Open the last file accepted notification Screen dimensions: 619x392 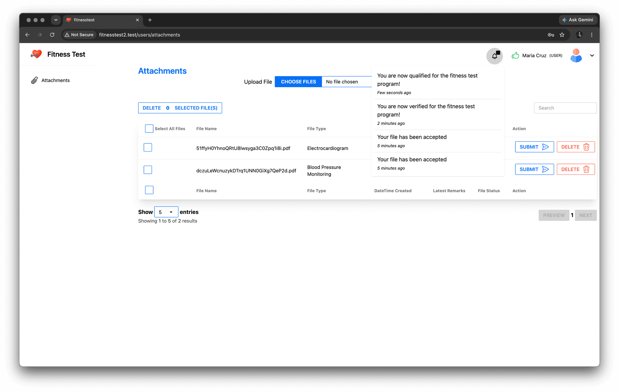coord(438,164)
